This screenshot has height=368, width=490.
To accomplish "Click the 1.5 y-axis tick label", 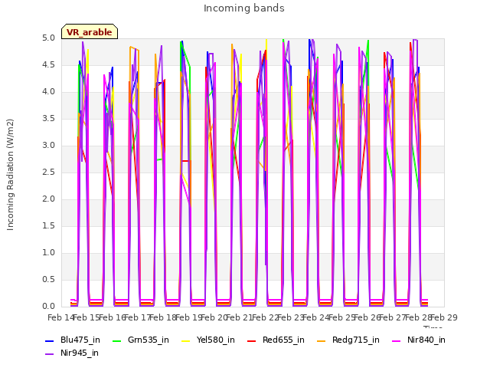I will coord(48,226).
